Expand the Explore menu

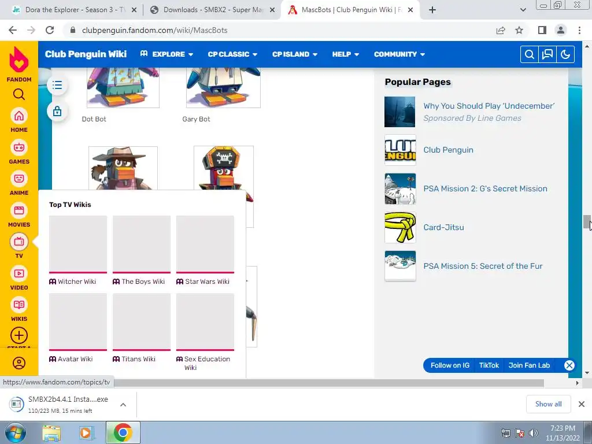coord(166,54)
